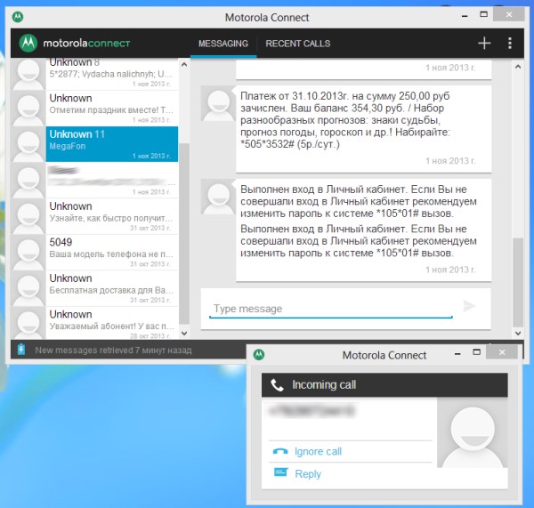The image size is (534, 508).
Task: Click the message pane scrollbar thumb
Action: tap(518, 282)
